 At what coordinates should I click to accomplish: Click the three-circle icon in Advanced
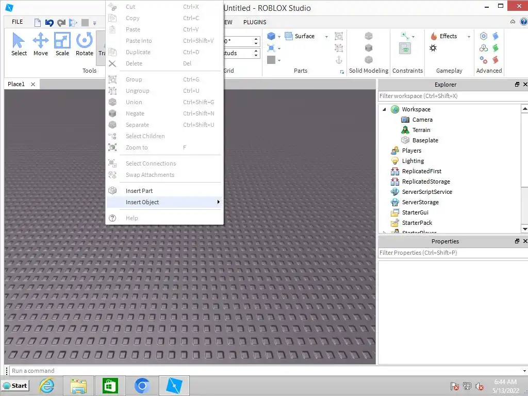(x=484, y=48)
